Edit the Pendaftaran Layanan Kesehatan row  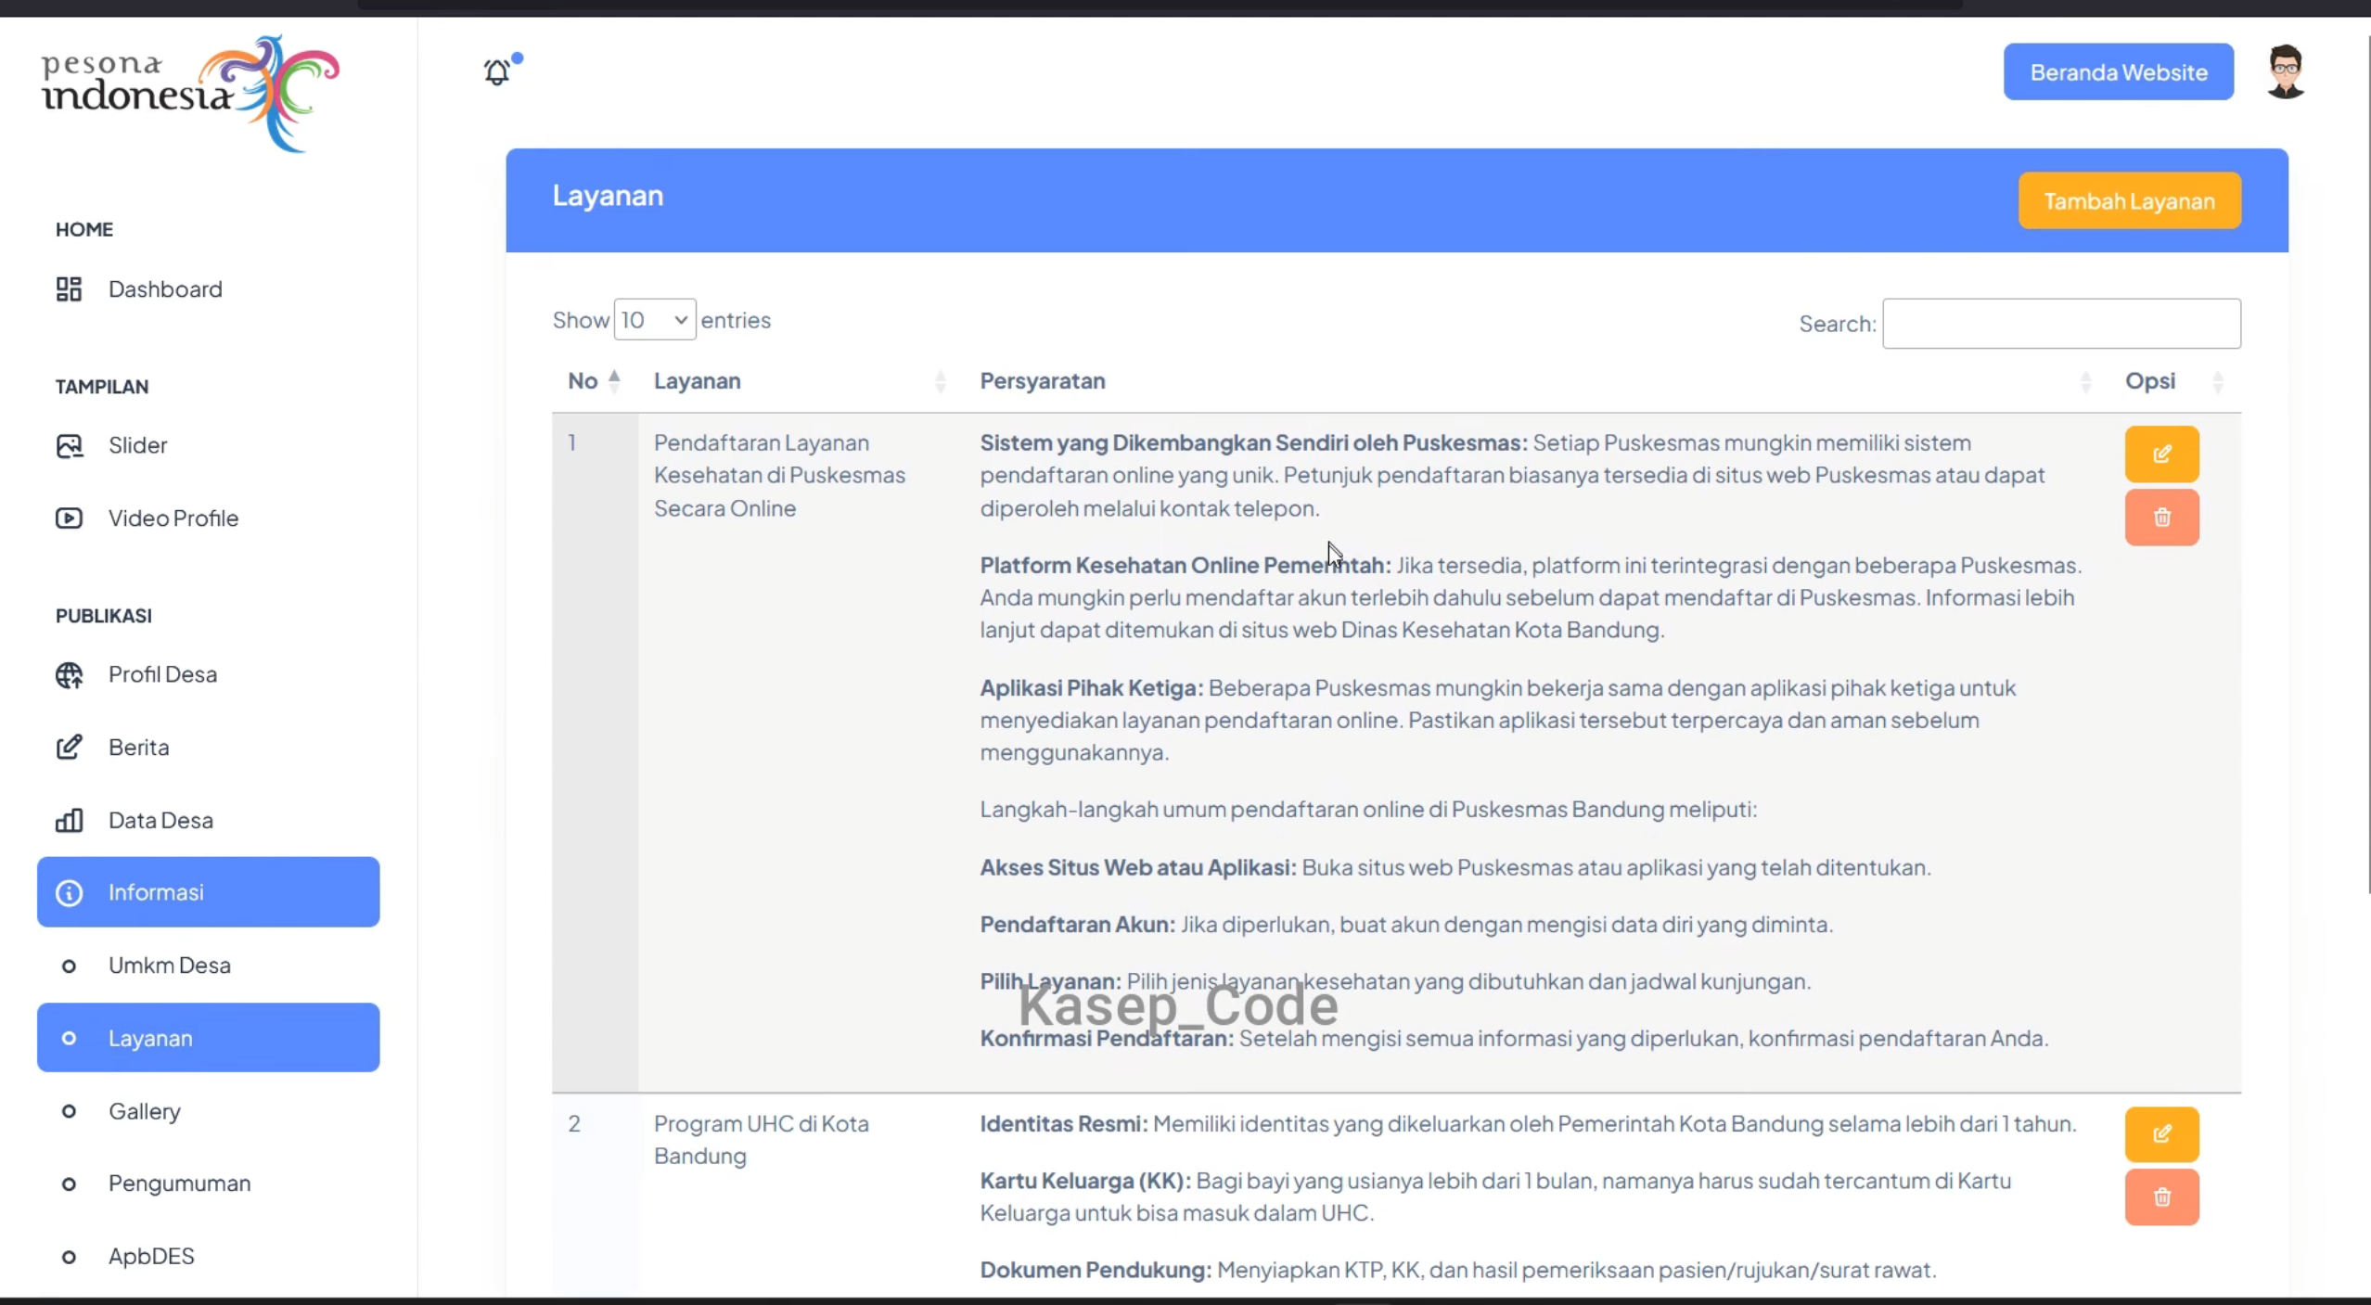coord(2161,454)
